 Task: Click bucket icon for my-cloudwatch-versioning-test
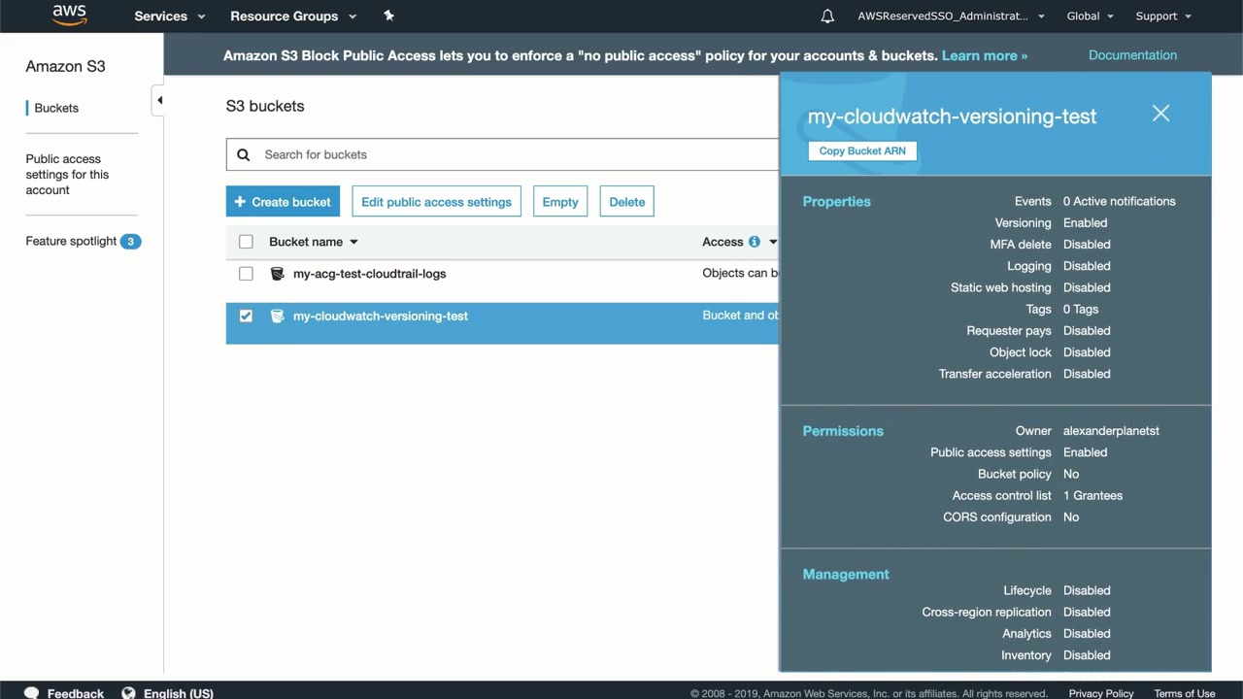[x=277, y=316]
